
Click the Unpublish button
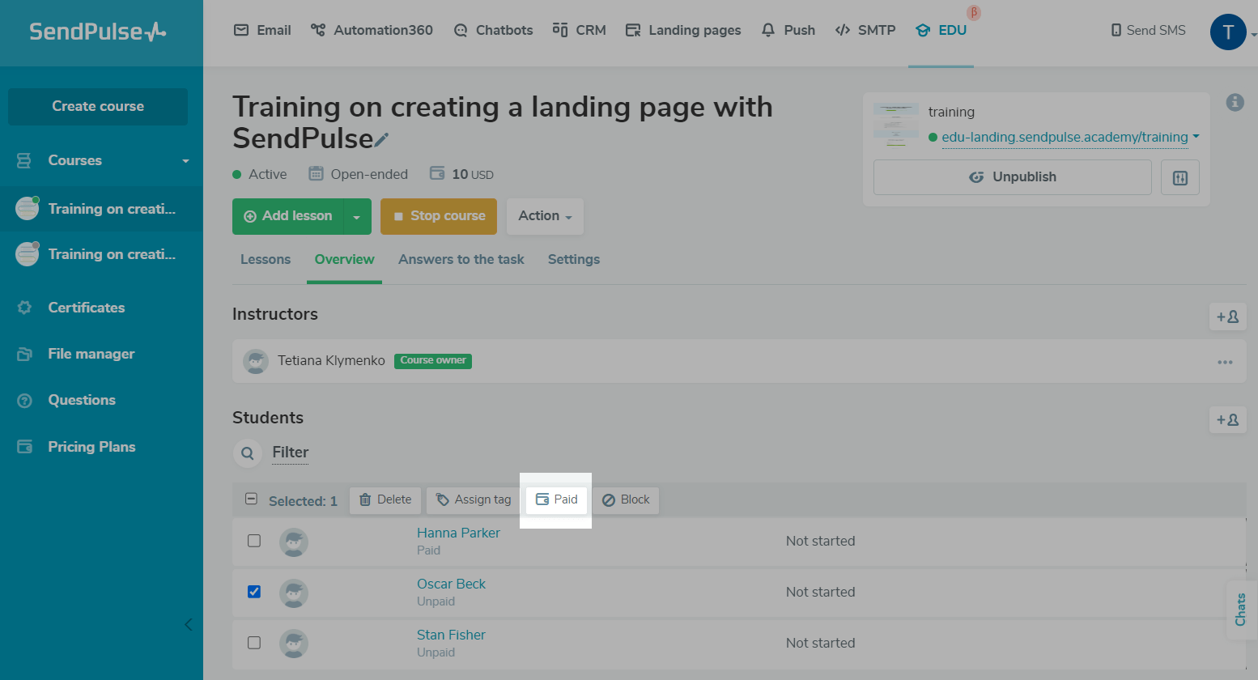coord(1013,177)
